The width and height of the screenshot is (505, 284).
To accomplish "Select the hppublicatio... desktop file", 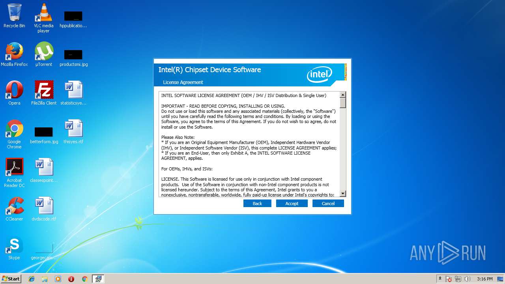I will coord(73,19).
